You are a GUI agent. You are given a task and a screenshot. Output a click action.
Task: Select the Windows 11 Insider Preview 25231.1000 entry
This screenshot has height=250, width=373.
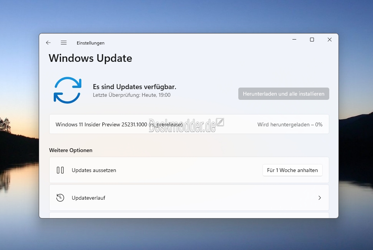coord(189,124)
